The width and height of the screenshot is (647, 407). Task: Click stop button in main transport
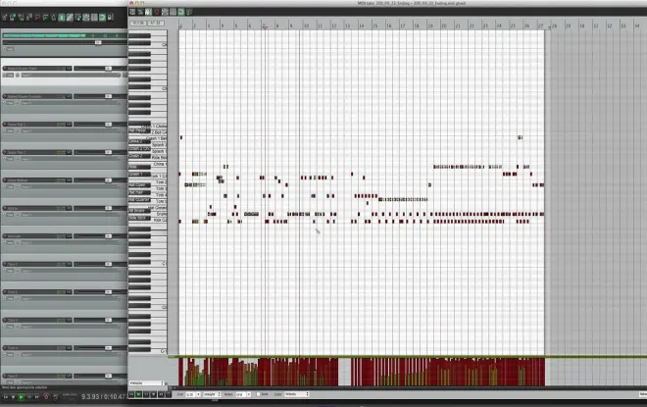tap(13, 397)
